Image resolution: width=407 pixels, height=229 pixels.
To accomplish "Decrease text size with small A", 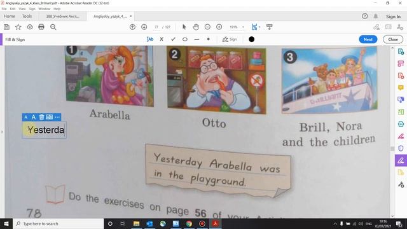I will (x=25, y=117).
